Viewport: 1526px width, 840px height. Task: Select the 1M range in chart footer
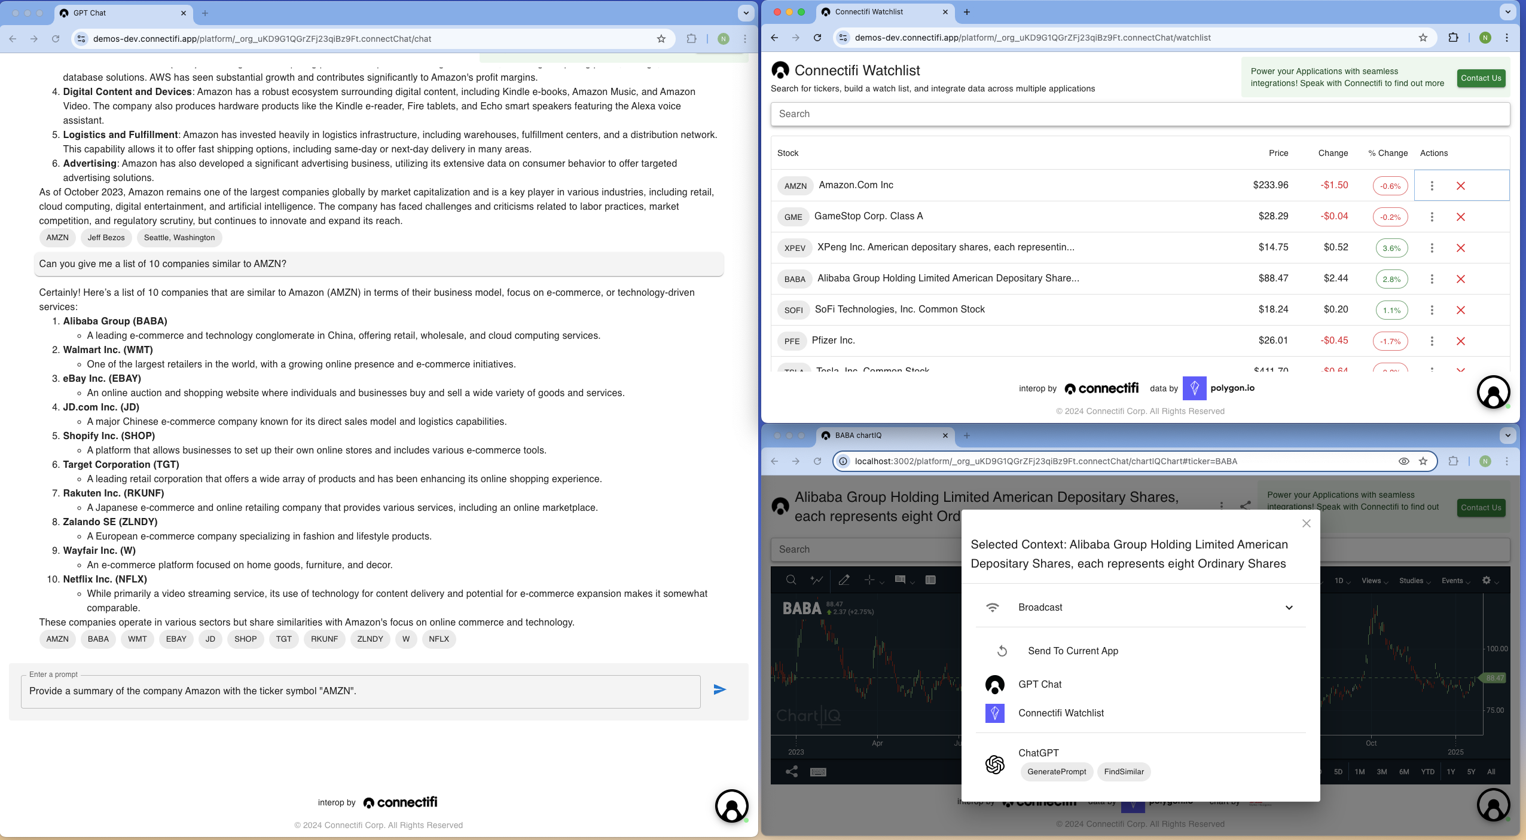(x=1359, y=772)
